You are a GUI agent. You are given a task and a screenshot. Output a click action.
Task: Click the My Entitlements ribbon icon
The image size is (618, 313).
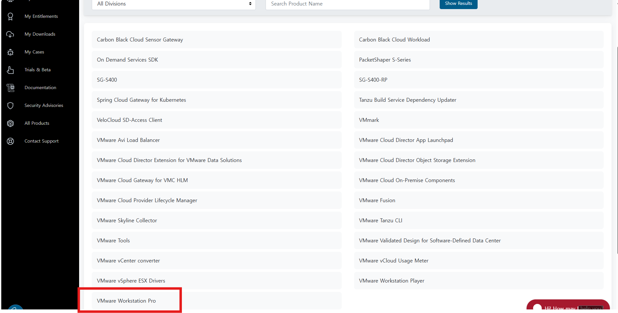point(10,17)
